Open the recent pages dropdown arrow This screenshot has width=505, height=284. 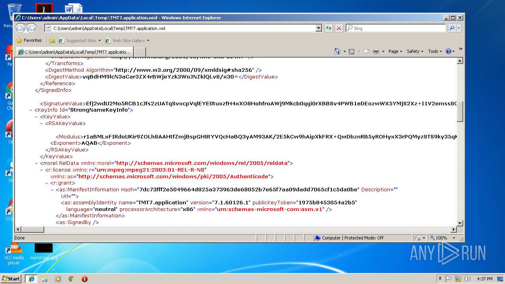pyautogui.click(x=40, y=28)
